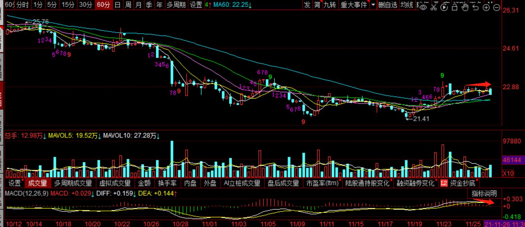Screen dimensions: 525x227
Task: Select the 金额 amount indicator tab
Action: 144,183
